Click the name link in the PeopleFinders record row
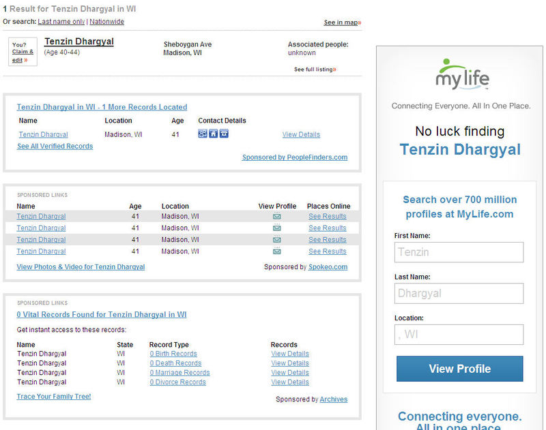Screen dimensions: 546x430 [x=43, y=134]
